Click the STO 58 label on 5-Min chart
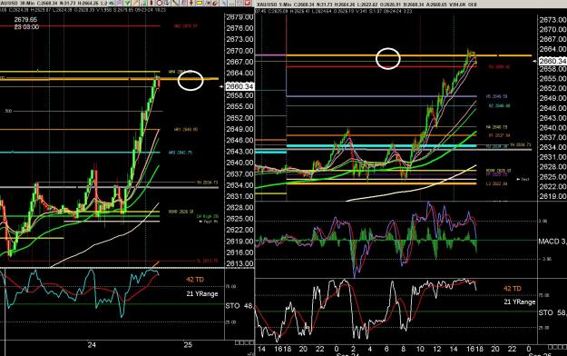Image resolution: width=567 pixels, height=356 pixels. (x=552, y=312)
